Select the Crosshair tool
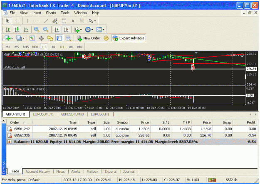 pyautogui.click(x=17, y=21)
